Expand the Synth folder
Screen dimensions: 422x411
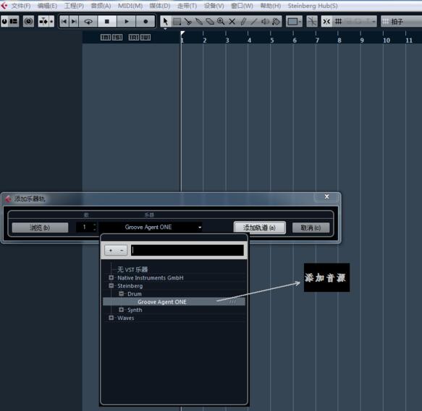tap(121, 309)
